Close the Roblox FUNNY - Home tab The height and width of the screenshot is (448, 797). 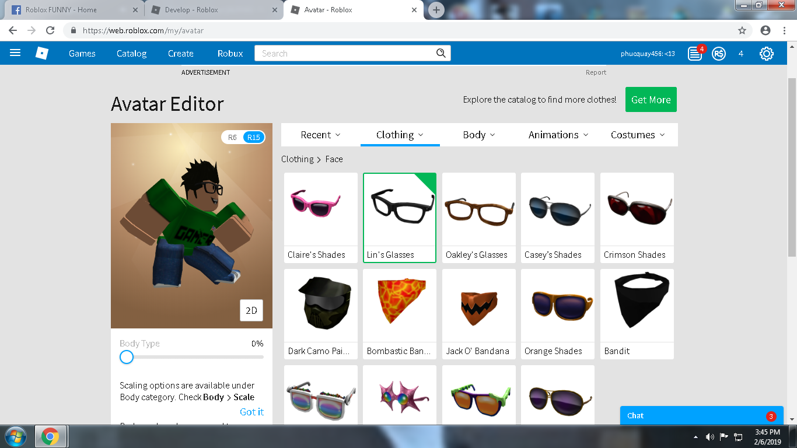point(135,10)
